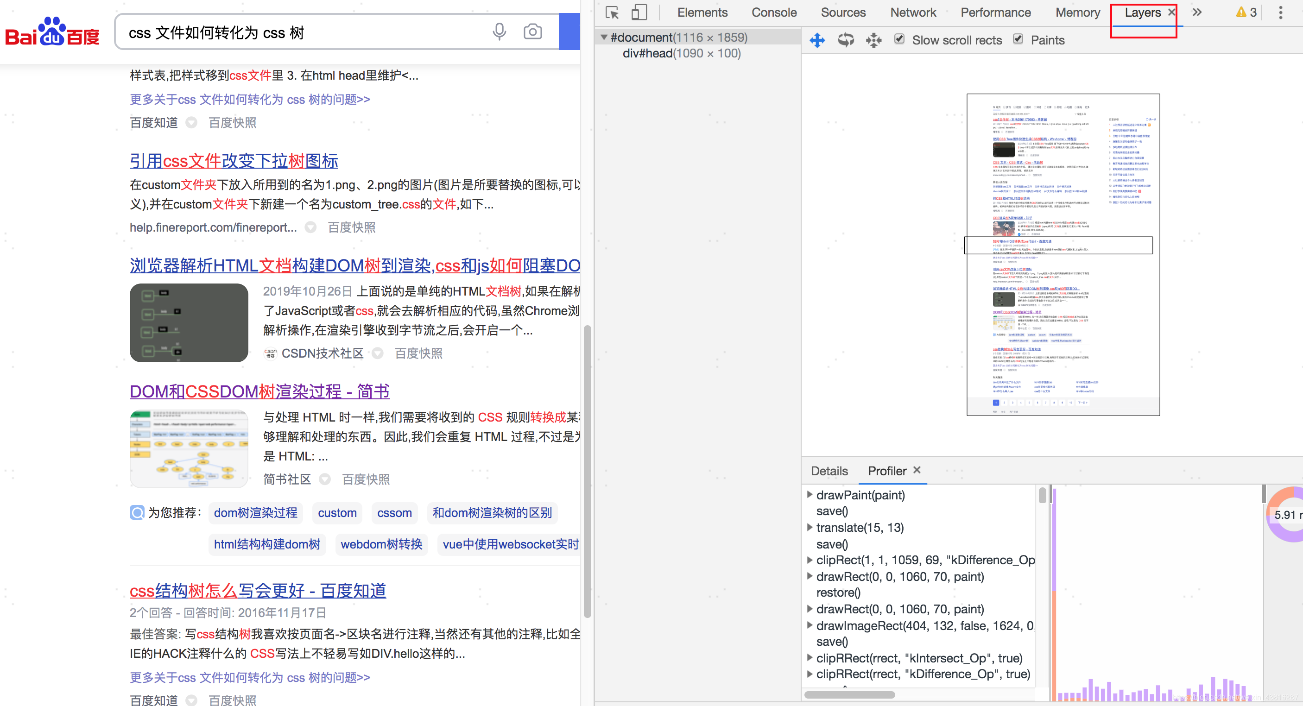Switch to the Elements tab

(x=702, y=12)
